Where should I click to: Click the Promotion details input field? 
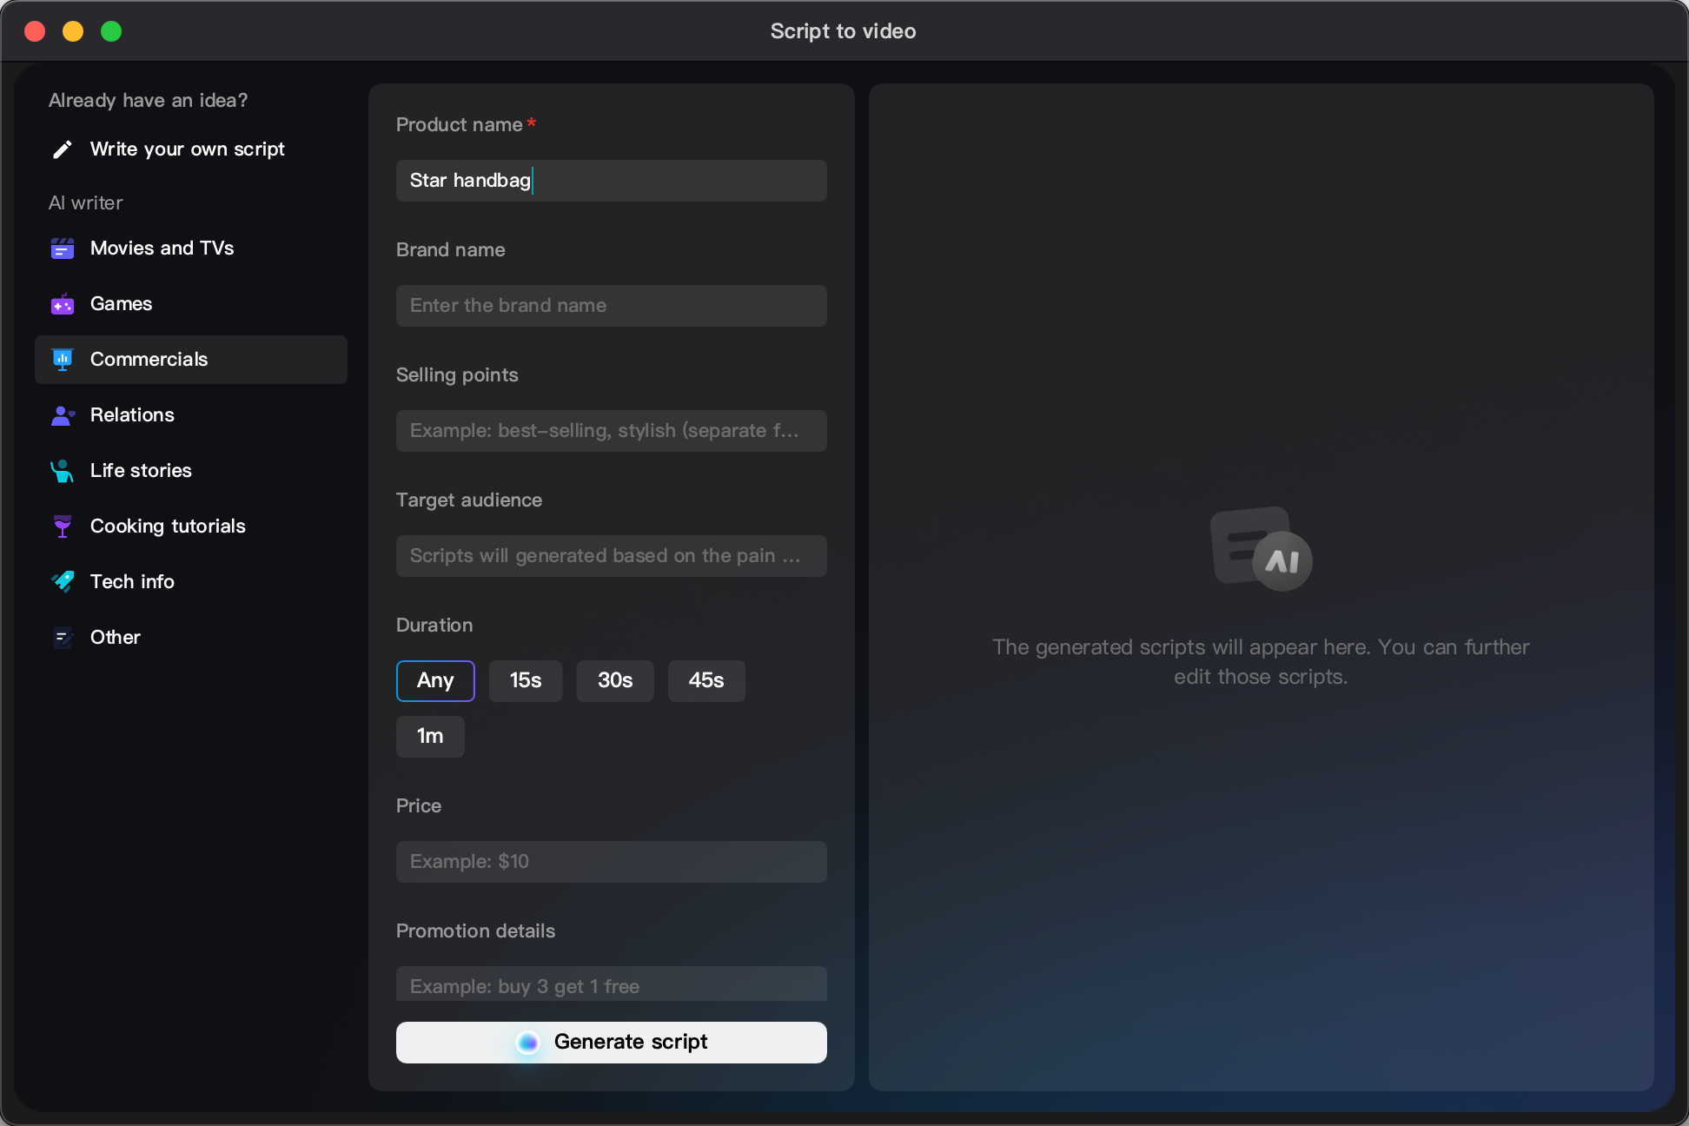click(x=612, y=985)
